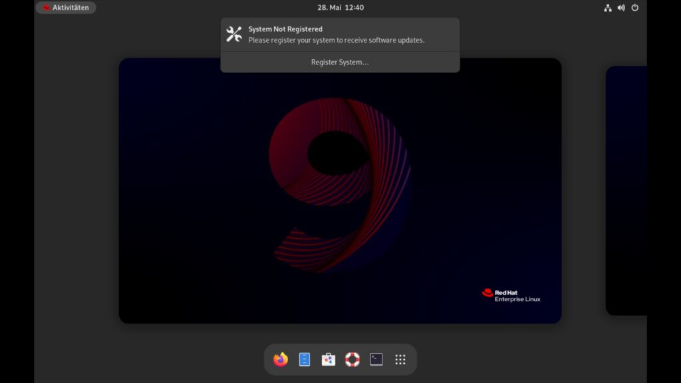Switch to the second workspace on the right
The height and width of the screenshot is (383, 681).
coord(626,191)
